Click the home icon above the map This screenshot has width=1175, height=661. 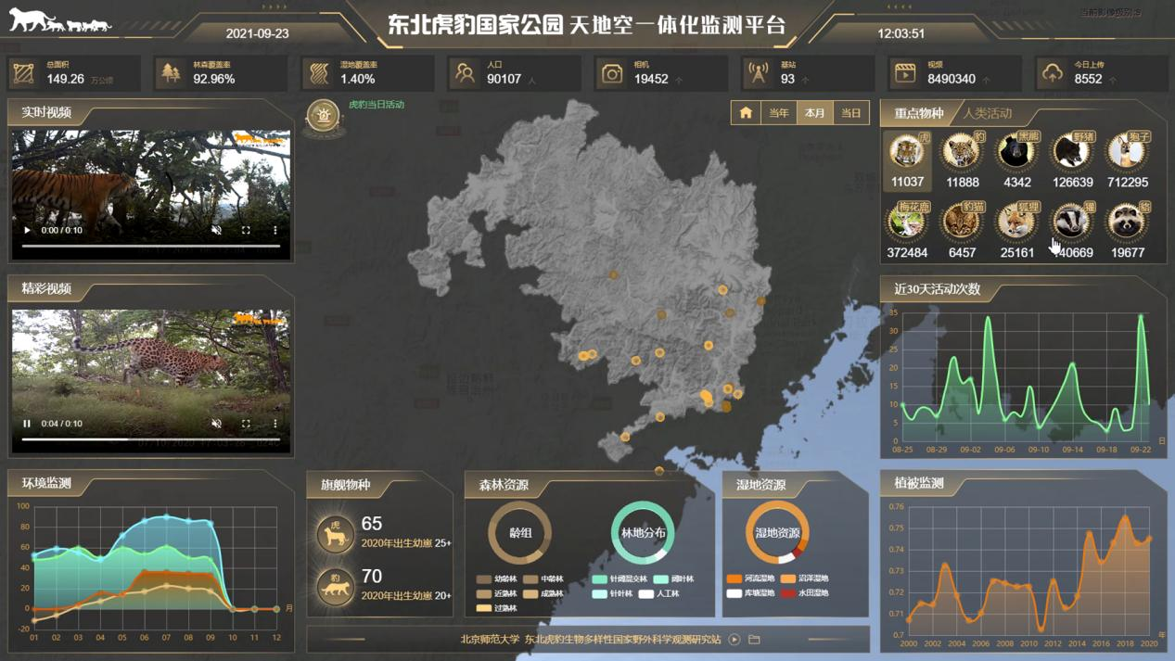pos(746,113)
